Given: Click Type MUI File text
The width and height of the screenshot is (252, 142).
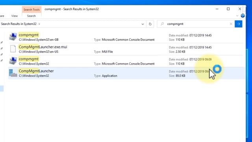Looking at the screenshot, I should (103, 52).
